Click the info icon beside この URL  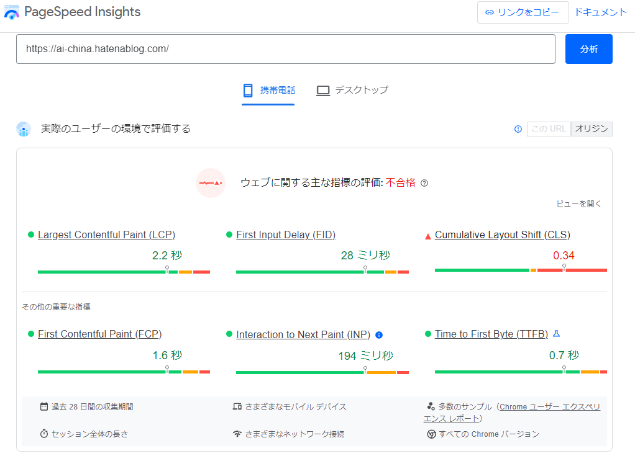[518, 129]
